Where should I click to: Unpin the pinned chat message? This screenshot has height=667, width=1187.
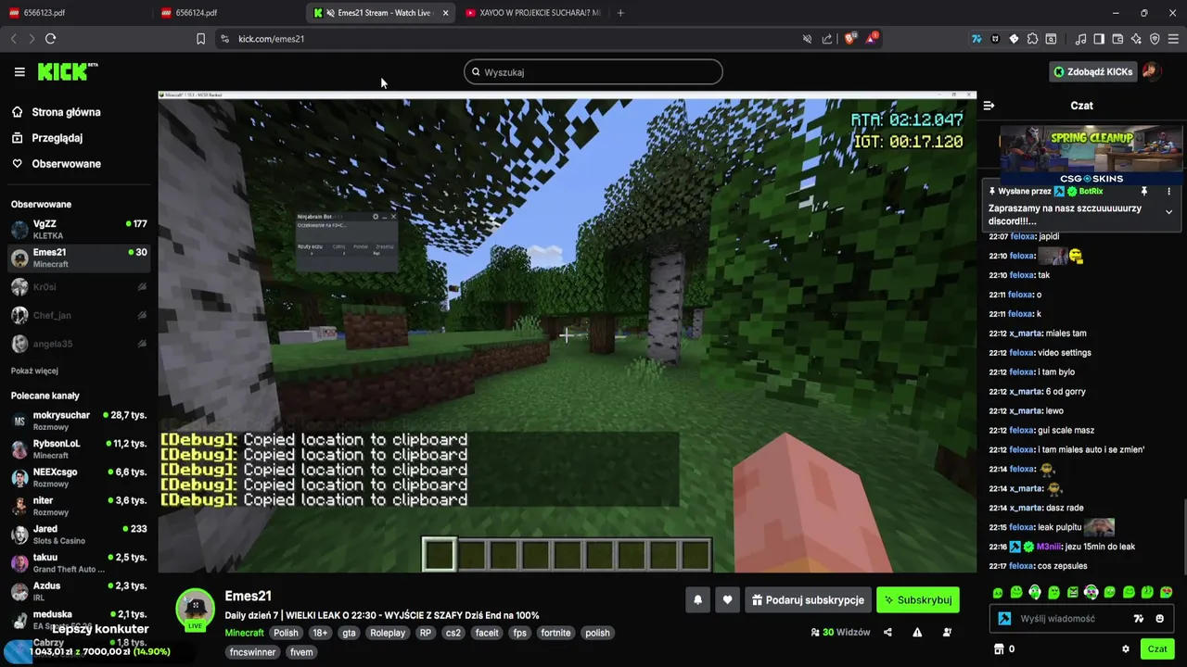pos(1144,191)
